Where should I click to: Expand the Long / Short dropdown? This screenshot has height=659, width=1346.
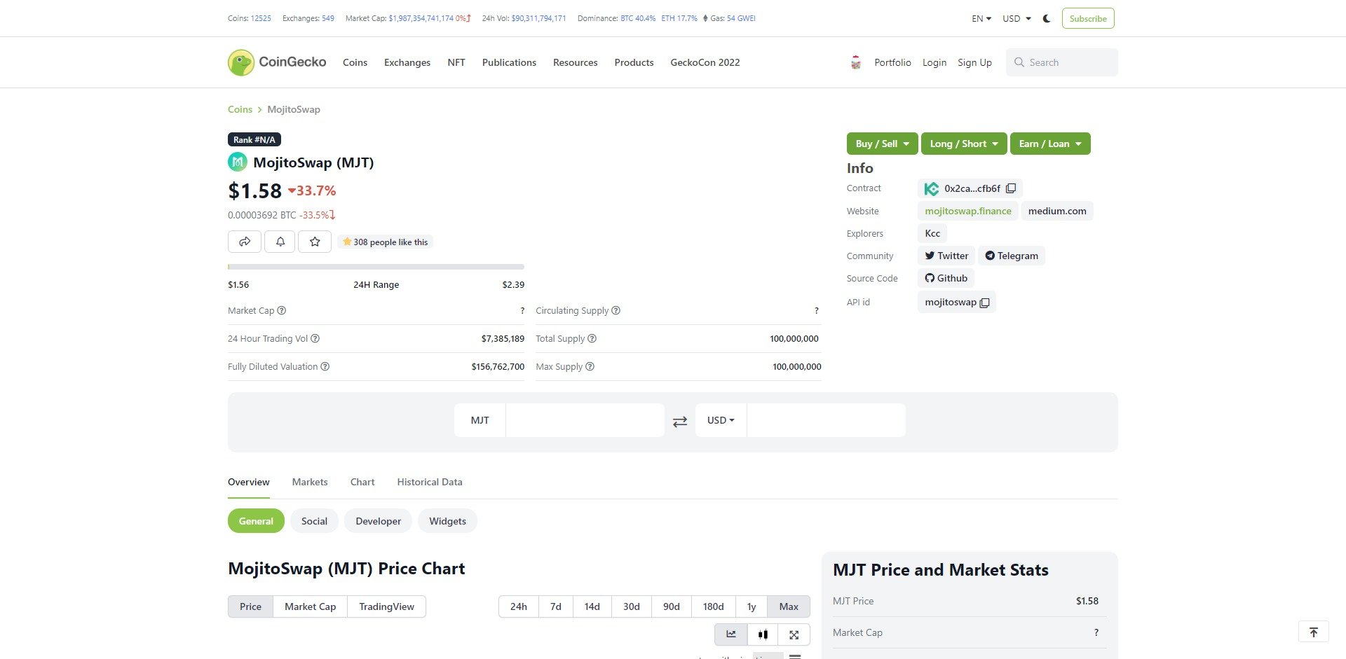(x=963, y=144)
